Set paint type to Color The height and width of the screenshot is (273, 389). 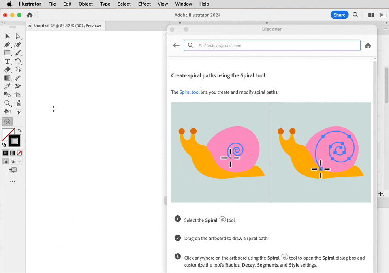point(5,153)
